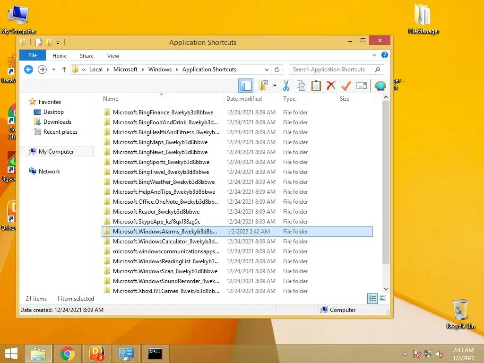
Task: Click the scrollbar down arrow
Action: [x=386, y=289]
